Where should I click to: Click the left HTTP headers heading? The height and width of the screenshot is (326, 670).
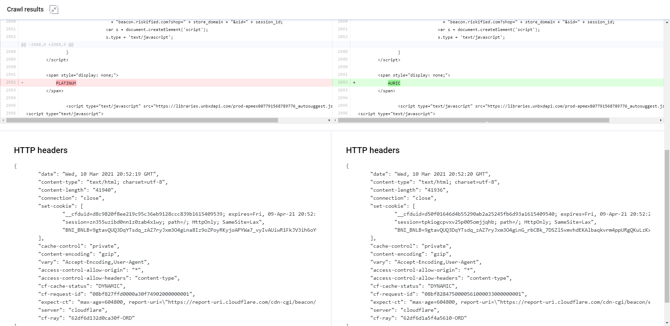[41, 150]
